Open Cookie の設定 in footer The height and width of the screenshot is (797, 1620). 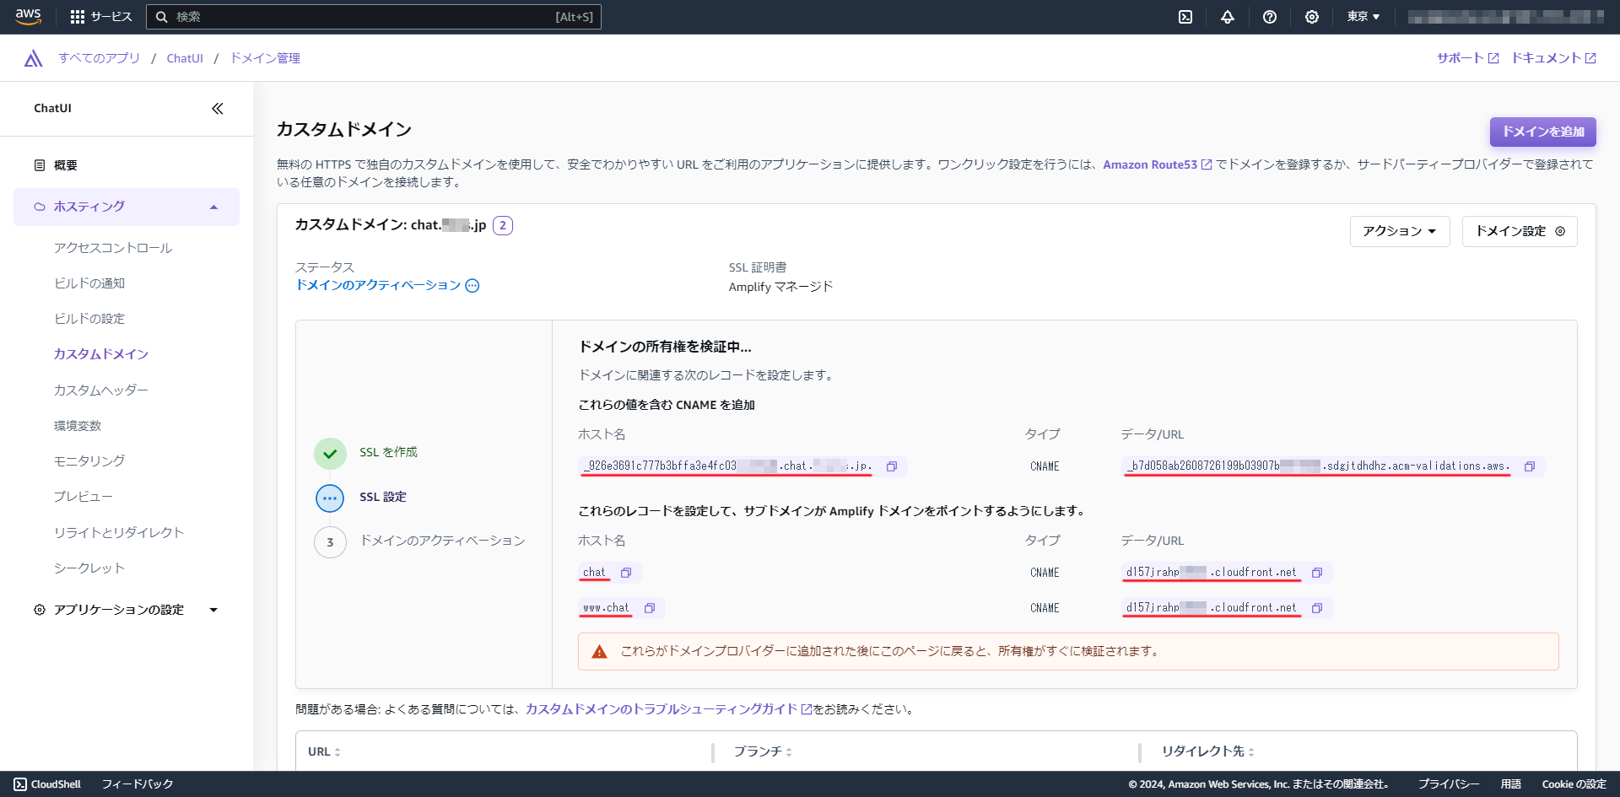tap(1574, 784)
